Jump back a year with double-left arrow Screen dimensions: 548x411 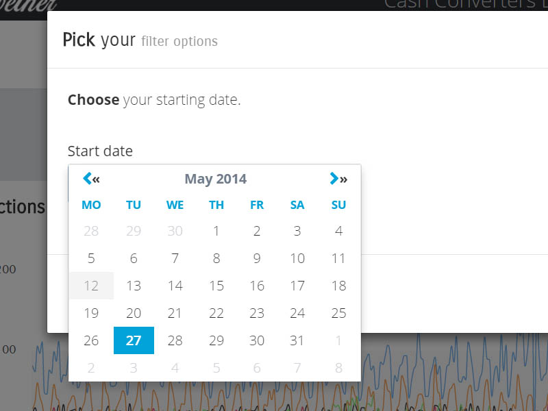click(97, 179)
